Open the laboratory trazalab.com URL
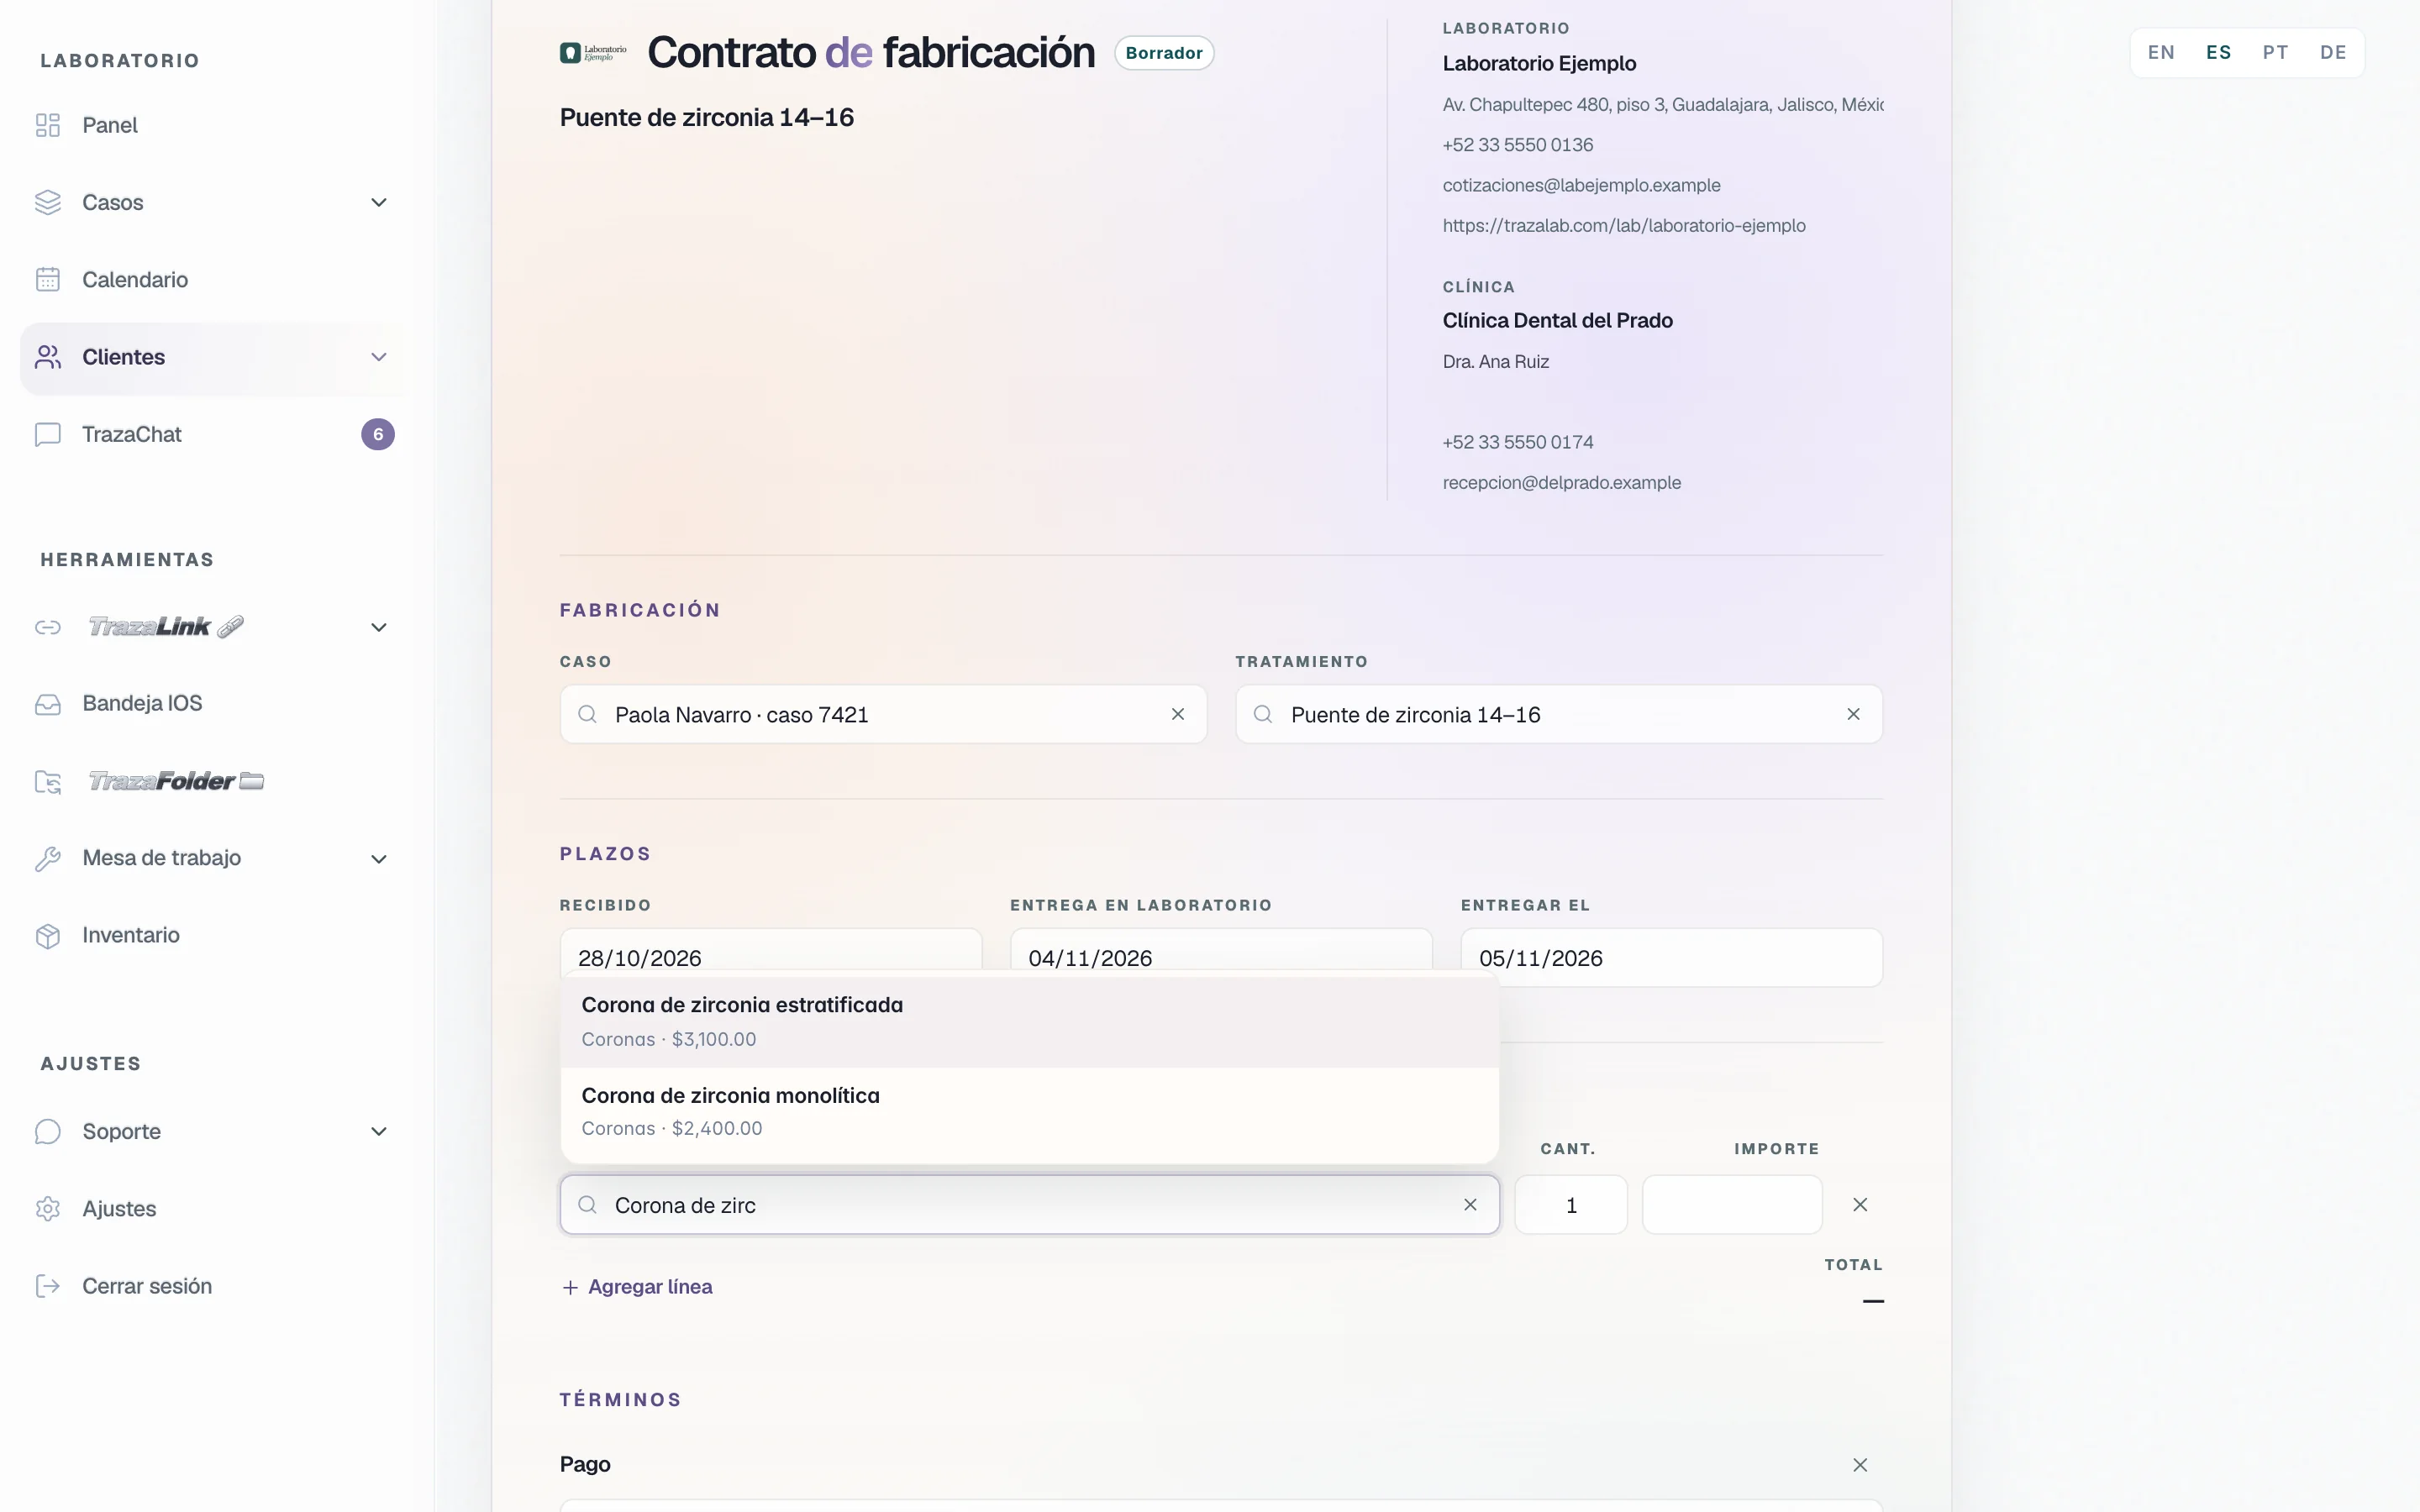This screenshot has width=2420, height=1512. click(1624, 226)
